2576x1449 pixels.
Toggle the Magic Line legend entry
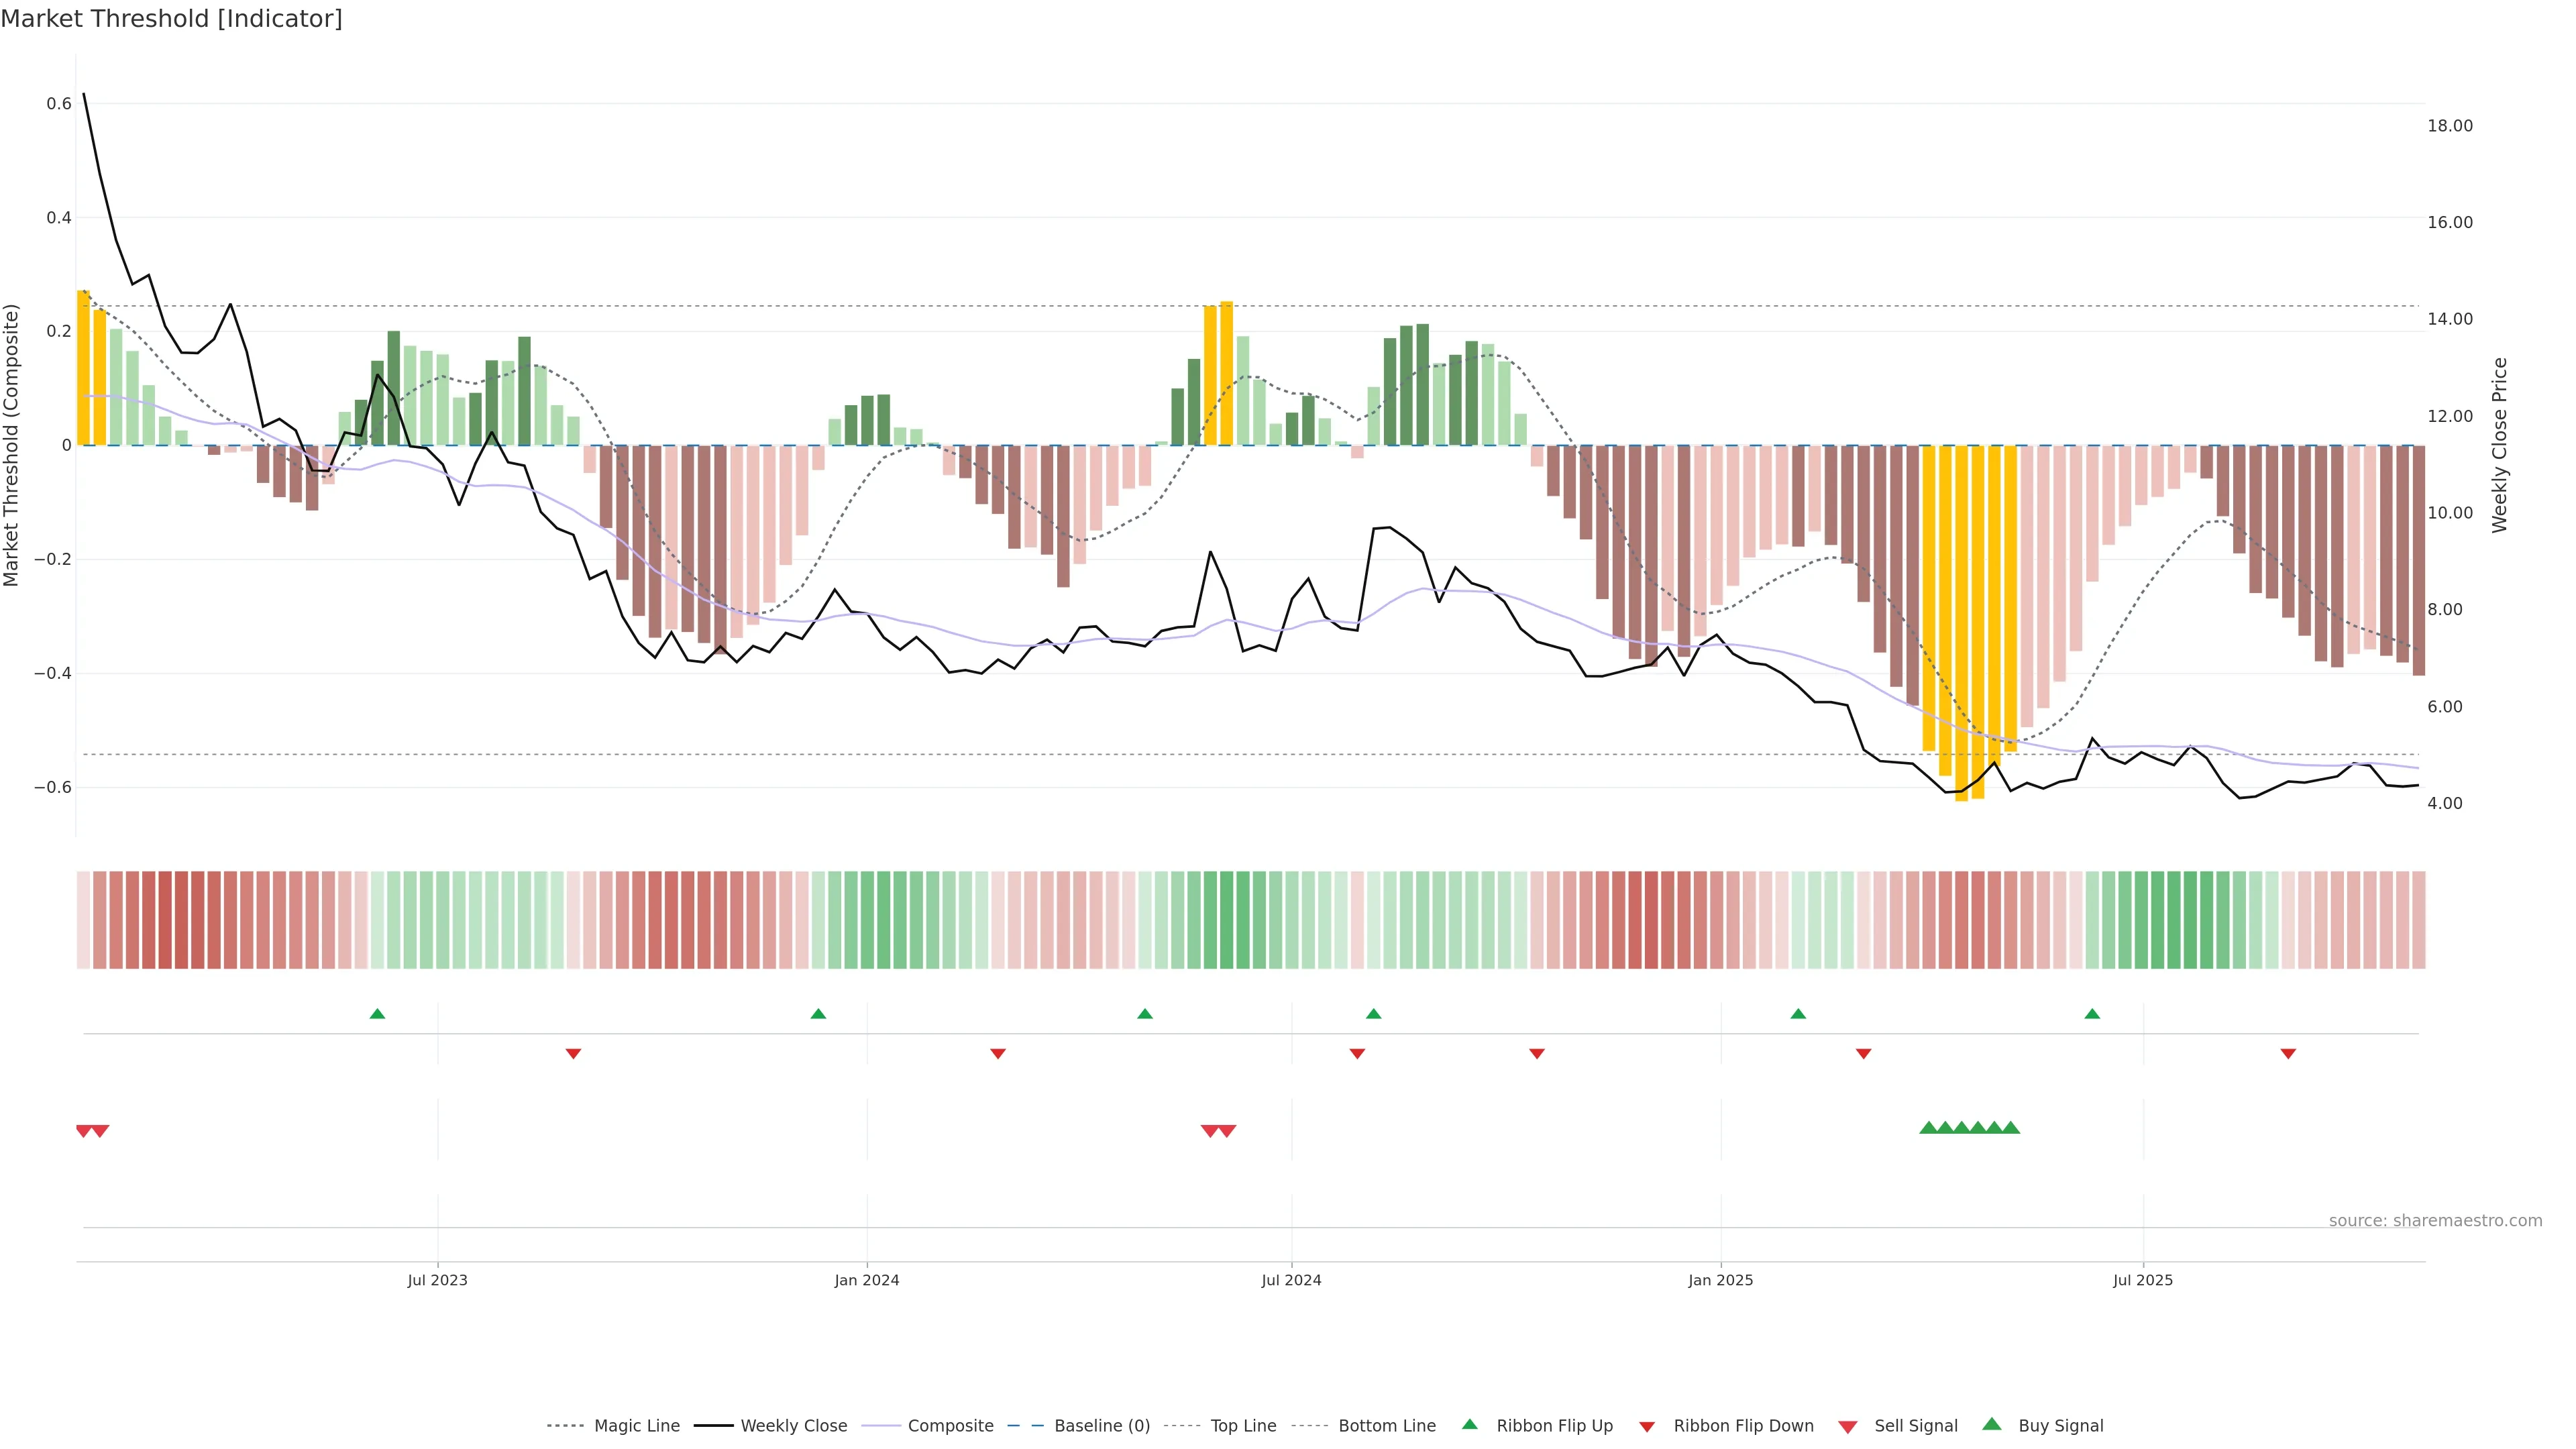tap(636, 1426)
